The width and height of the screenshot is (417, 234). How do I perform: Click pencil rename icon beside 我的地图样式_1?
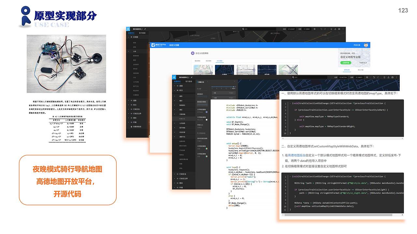click(145, 29)
